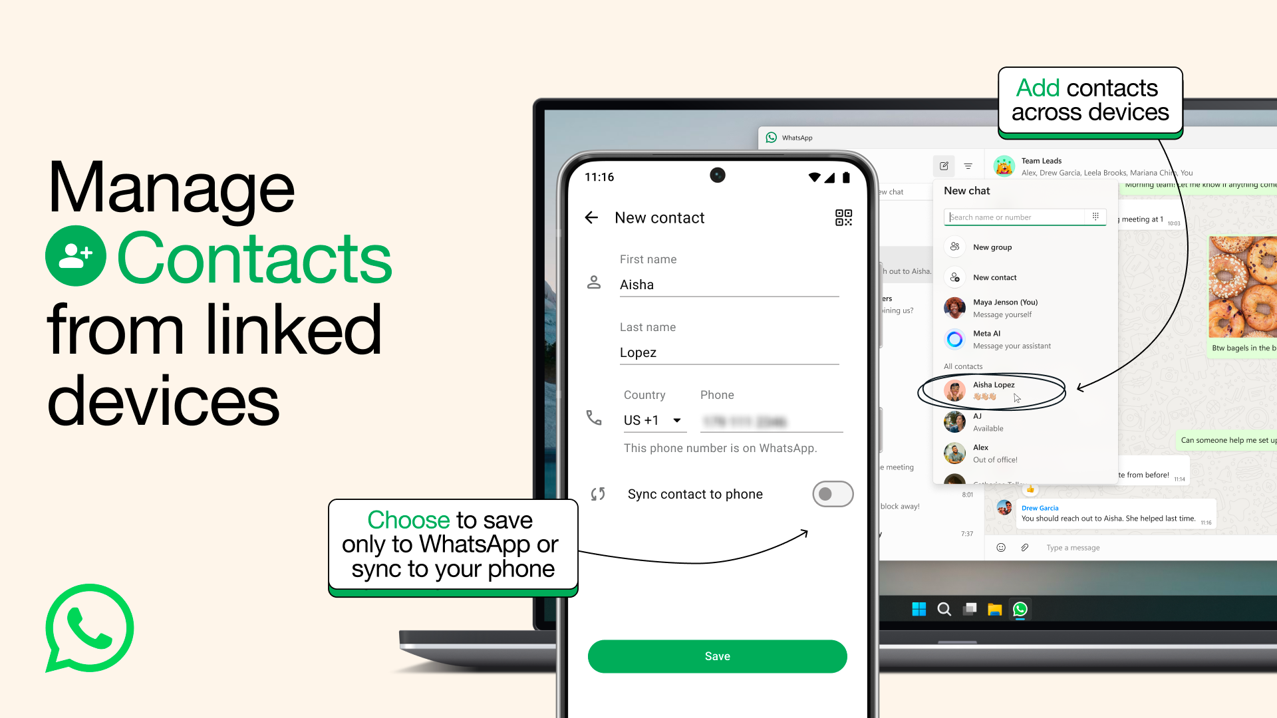Image resolution: width=1277 pixels, height=718 pixels.
Task: Toggle the Sync contact to phone switch
Action: pos(831,493)
